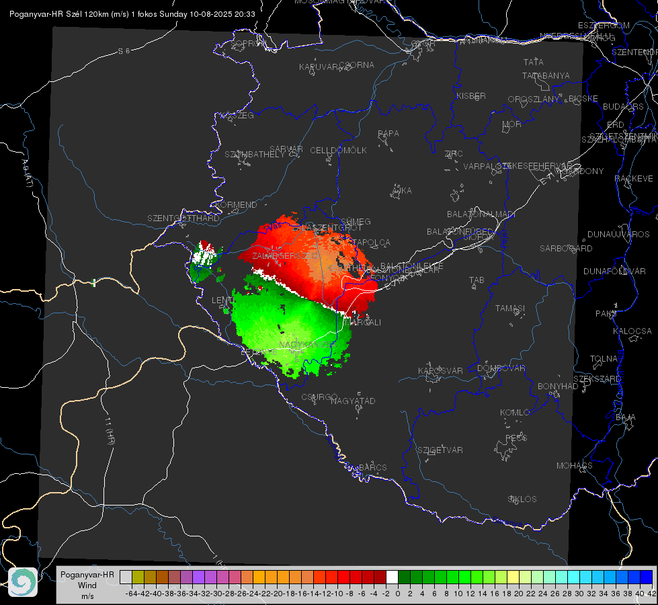This screenshot has width=658, height=605.
Task: Click the swirl logo icon beside the legend
Action: pos(23,582)
